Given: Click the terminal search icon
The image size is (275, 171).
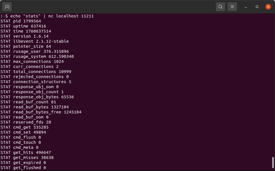Looking at the screenshot, I should tap(221, 7).
